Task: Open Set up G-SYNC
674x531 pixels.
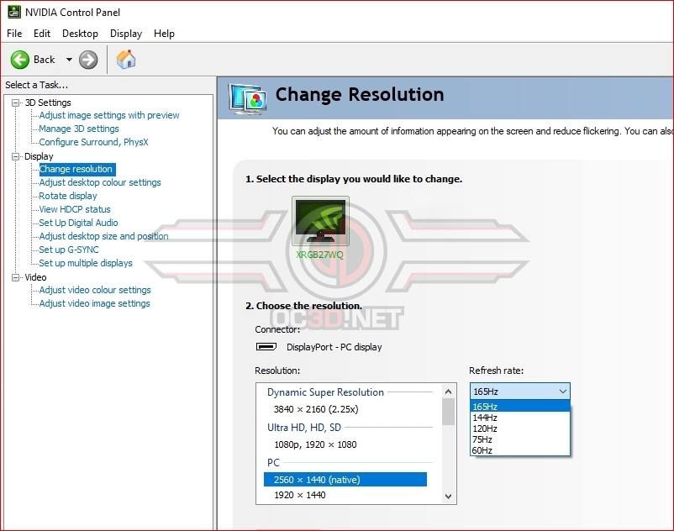Action: click(x=69, y=250)
